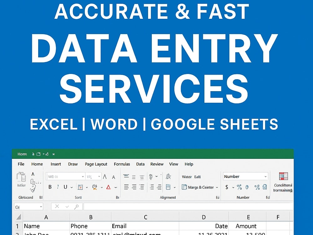This screenshot has width=313, height=235.
Task: Click the Copy icon above the Format Painter
Action: coord(33,182)
